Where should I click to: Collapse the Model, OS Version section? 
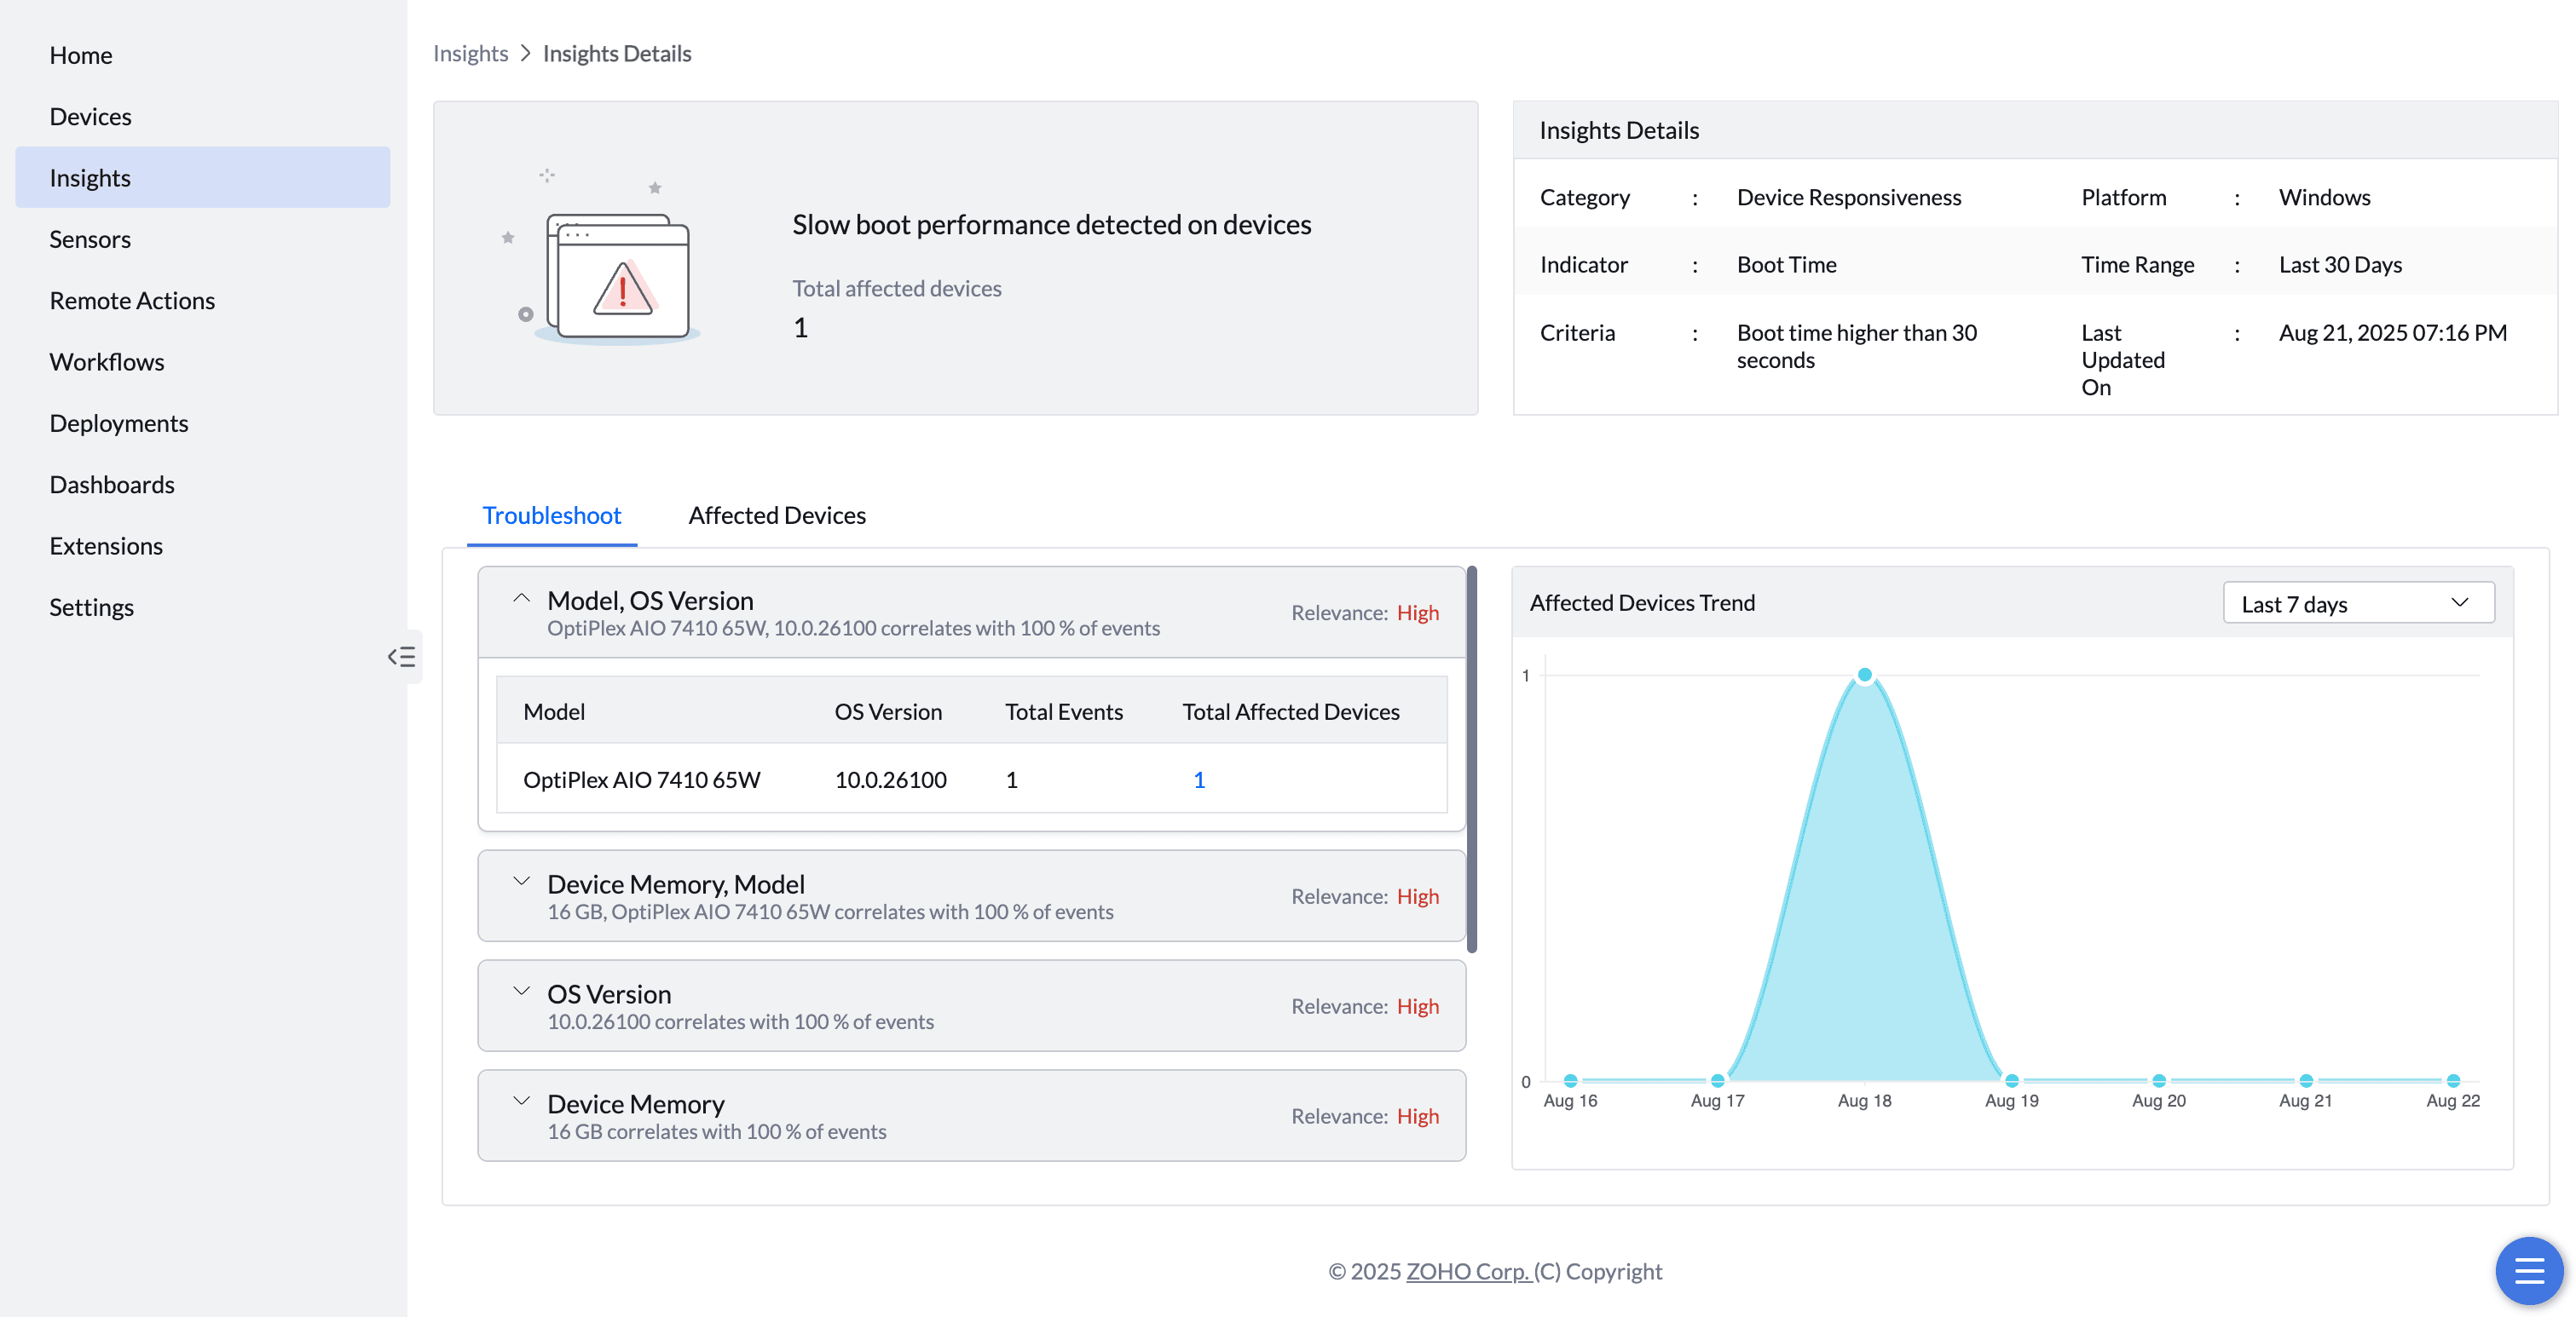[521, 599]
